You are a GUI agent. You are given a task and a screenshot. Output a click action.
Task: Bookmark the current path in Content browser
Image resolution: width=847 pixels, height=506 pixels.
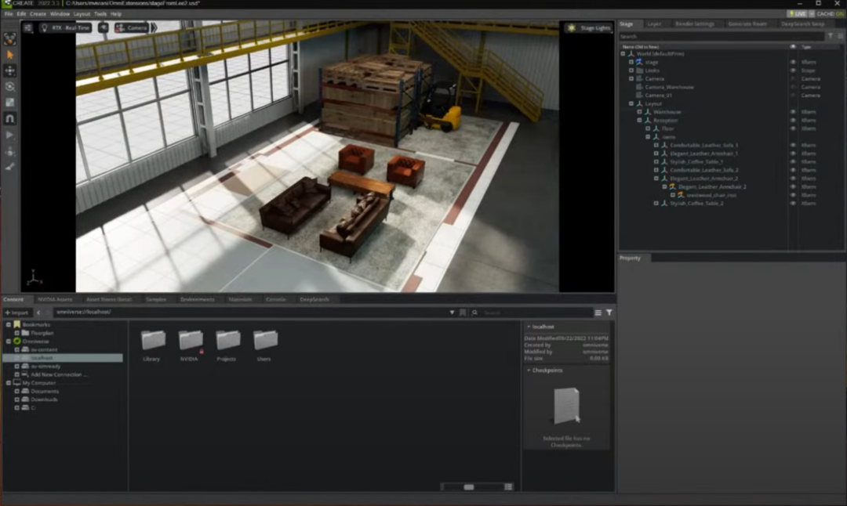[463, 313]
